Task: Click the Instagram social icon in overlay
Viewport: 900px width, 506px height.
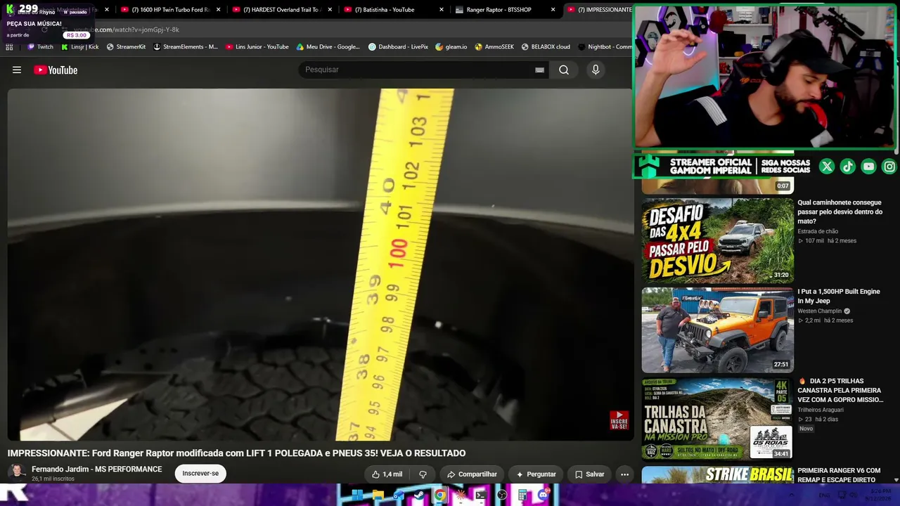Action: tap(889, 167)
